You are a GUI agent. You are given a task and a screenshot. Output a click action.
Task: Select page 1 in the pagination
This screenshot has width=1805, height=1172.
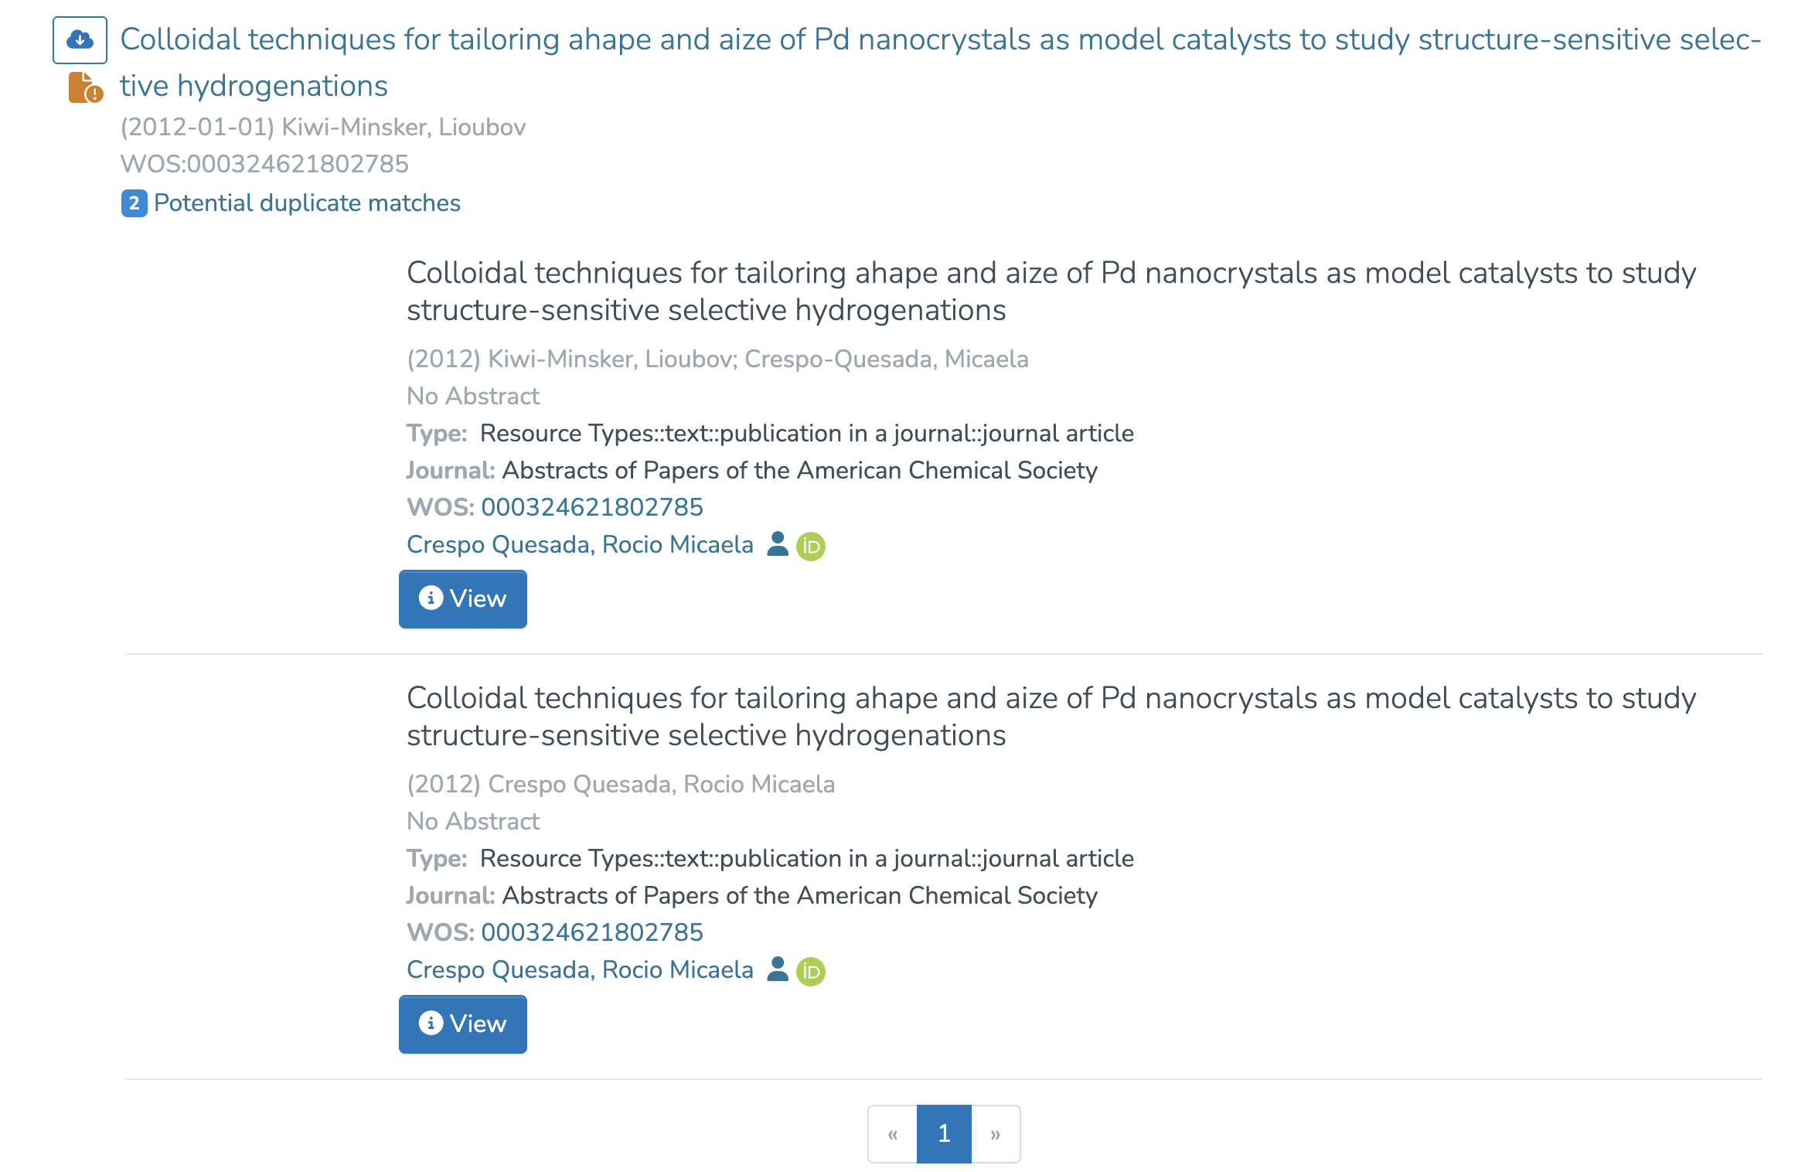point(944,1134)
